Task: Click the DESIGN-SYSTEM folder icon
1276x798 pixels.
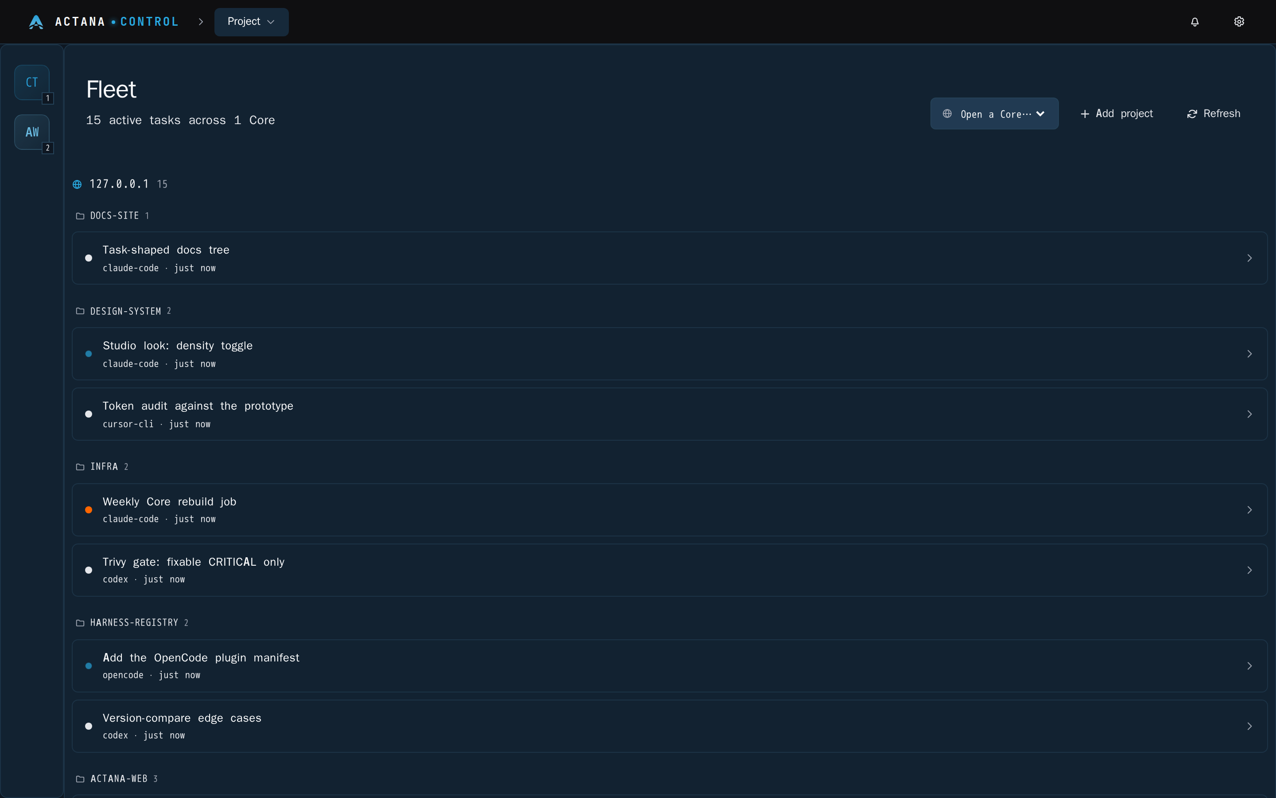Action: pyautogui.click(x=80, y=311)
